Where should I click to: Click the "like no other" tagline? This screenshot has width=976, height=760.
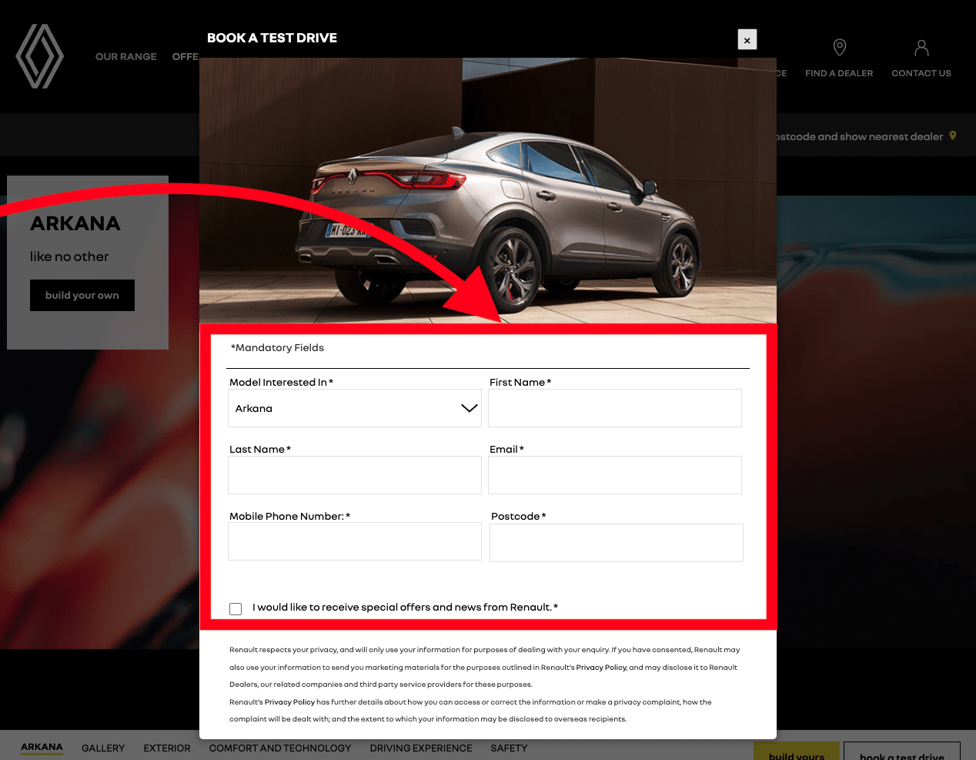pyautogui.click(x=69, y=256)
